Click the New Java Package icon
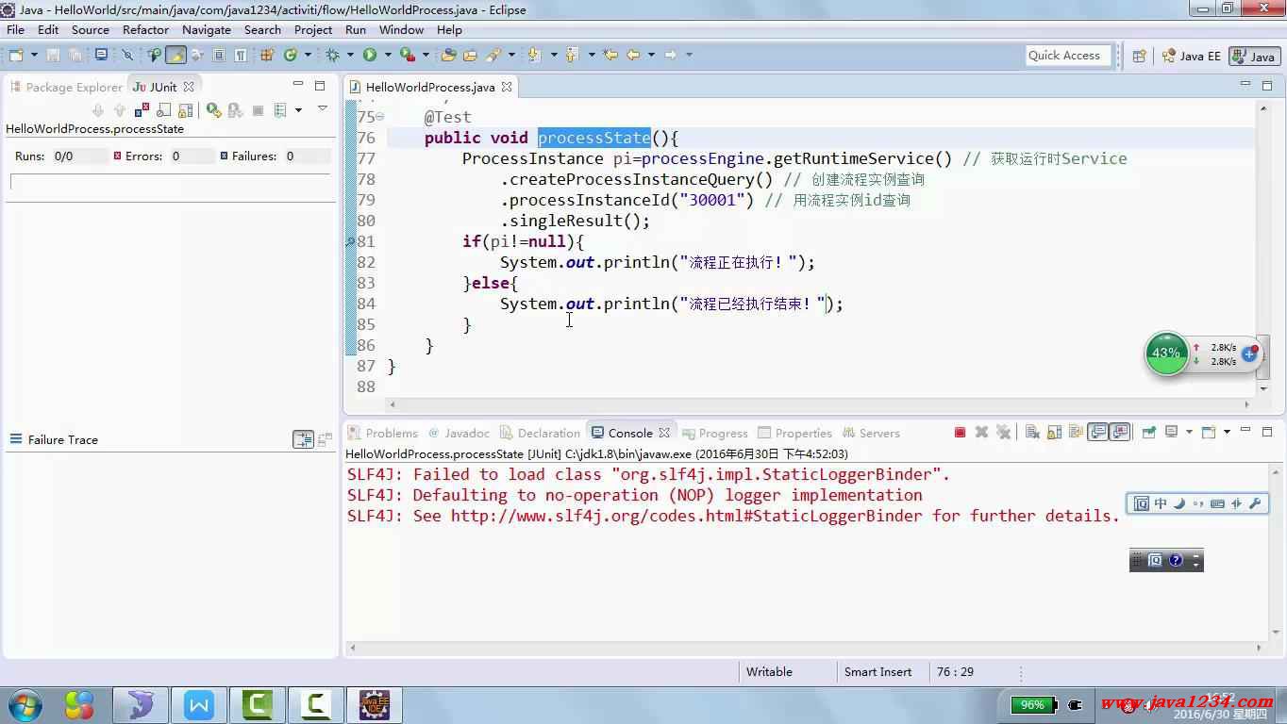Viewport: 1287px width, 724px height. (265, 55)
